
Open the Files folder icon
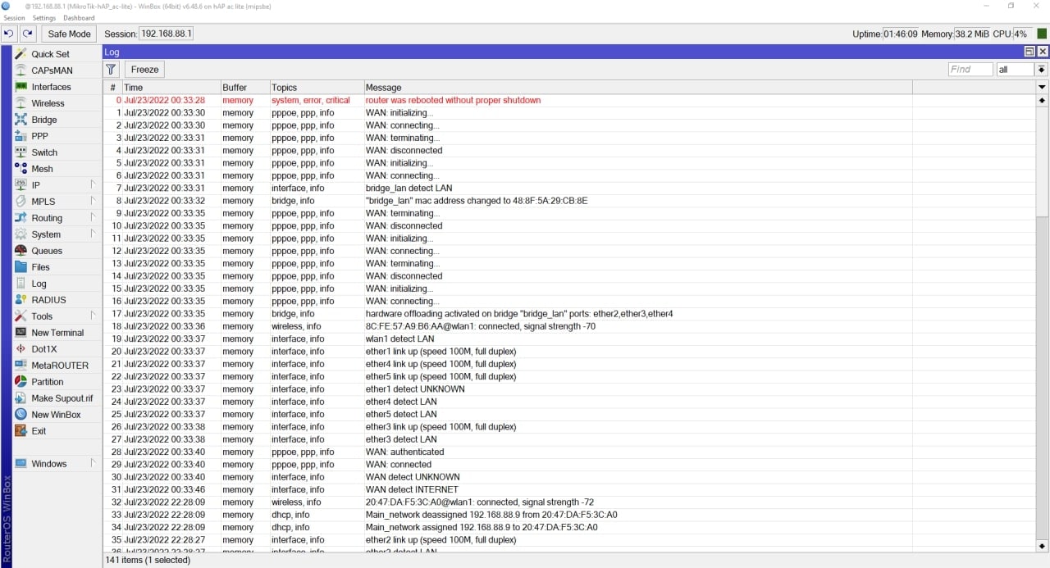point(21,267)
